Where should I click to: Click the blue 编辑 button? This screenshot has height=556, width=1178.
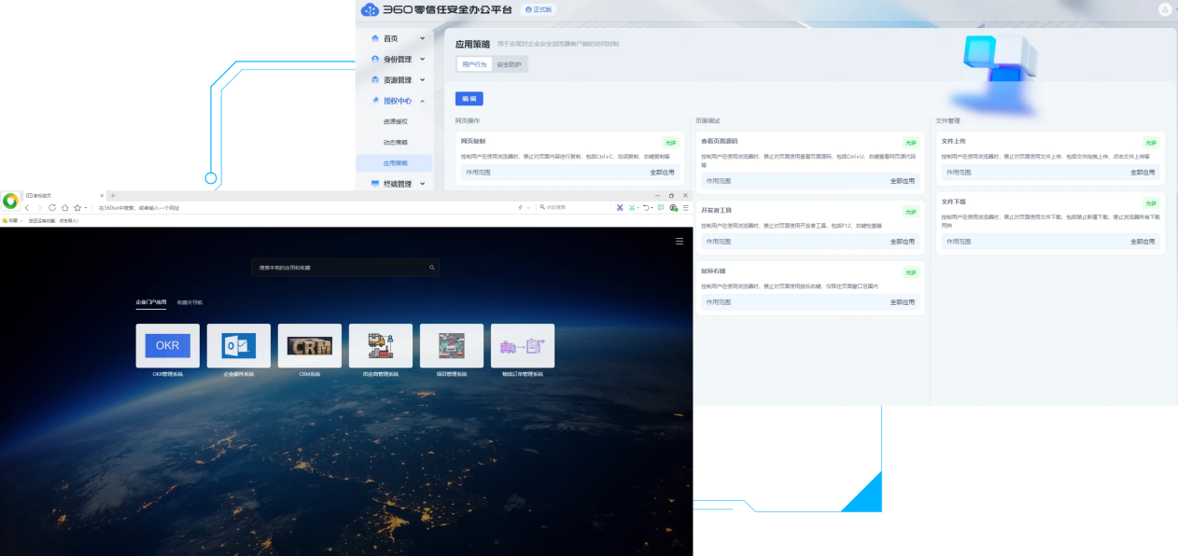click(x=469, y=98)
